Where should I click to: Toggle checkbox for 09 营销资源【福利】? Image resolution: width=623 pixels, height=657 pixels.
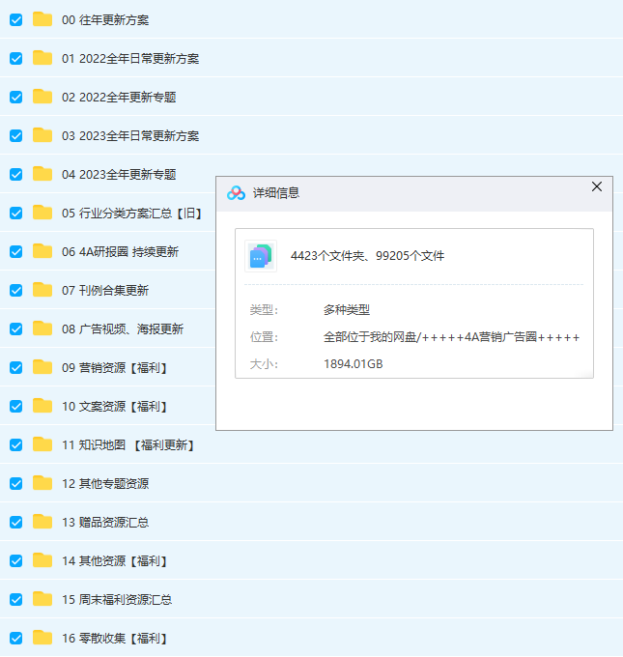(x=15, y=367)
